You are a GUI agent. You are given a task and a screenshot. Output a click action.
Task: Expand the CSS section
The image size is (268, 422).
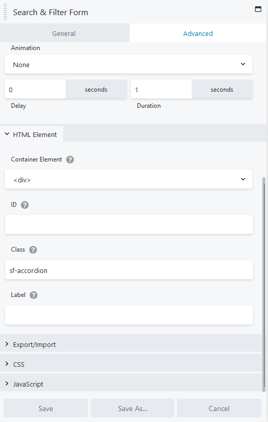(131, 364)
